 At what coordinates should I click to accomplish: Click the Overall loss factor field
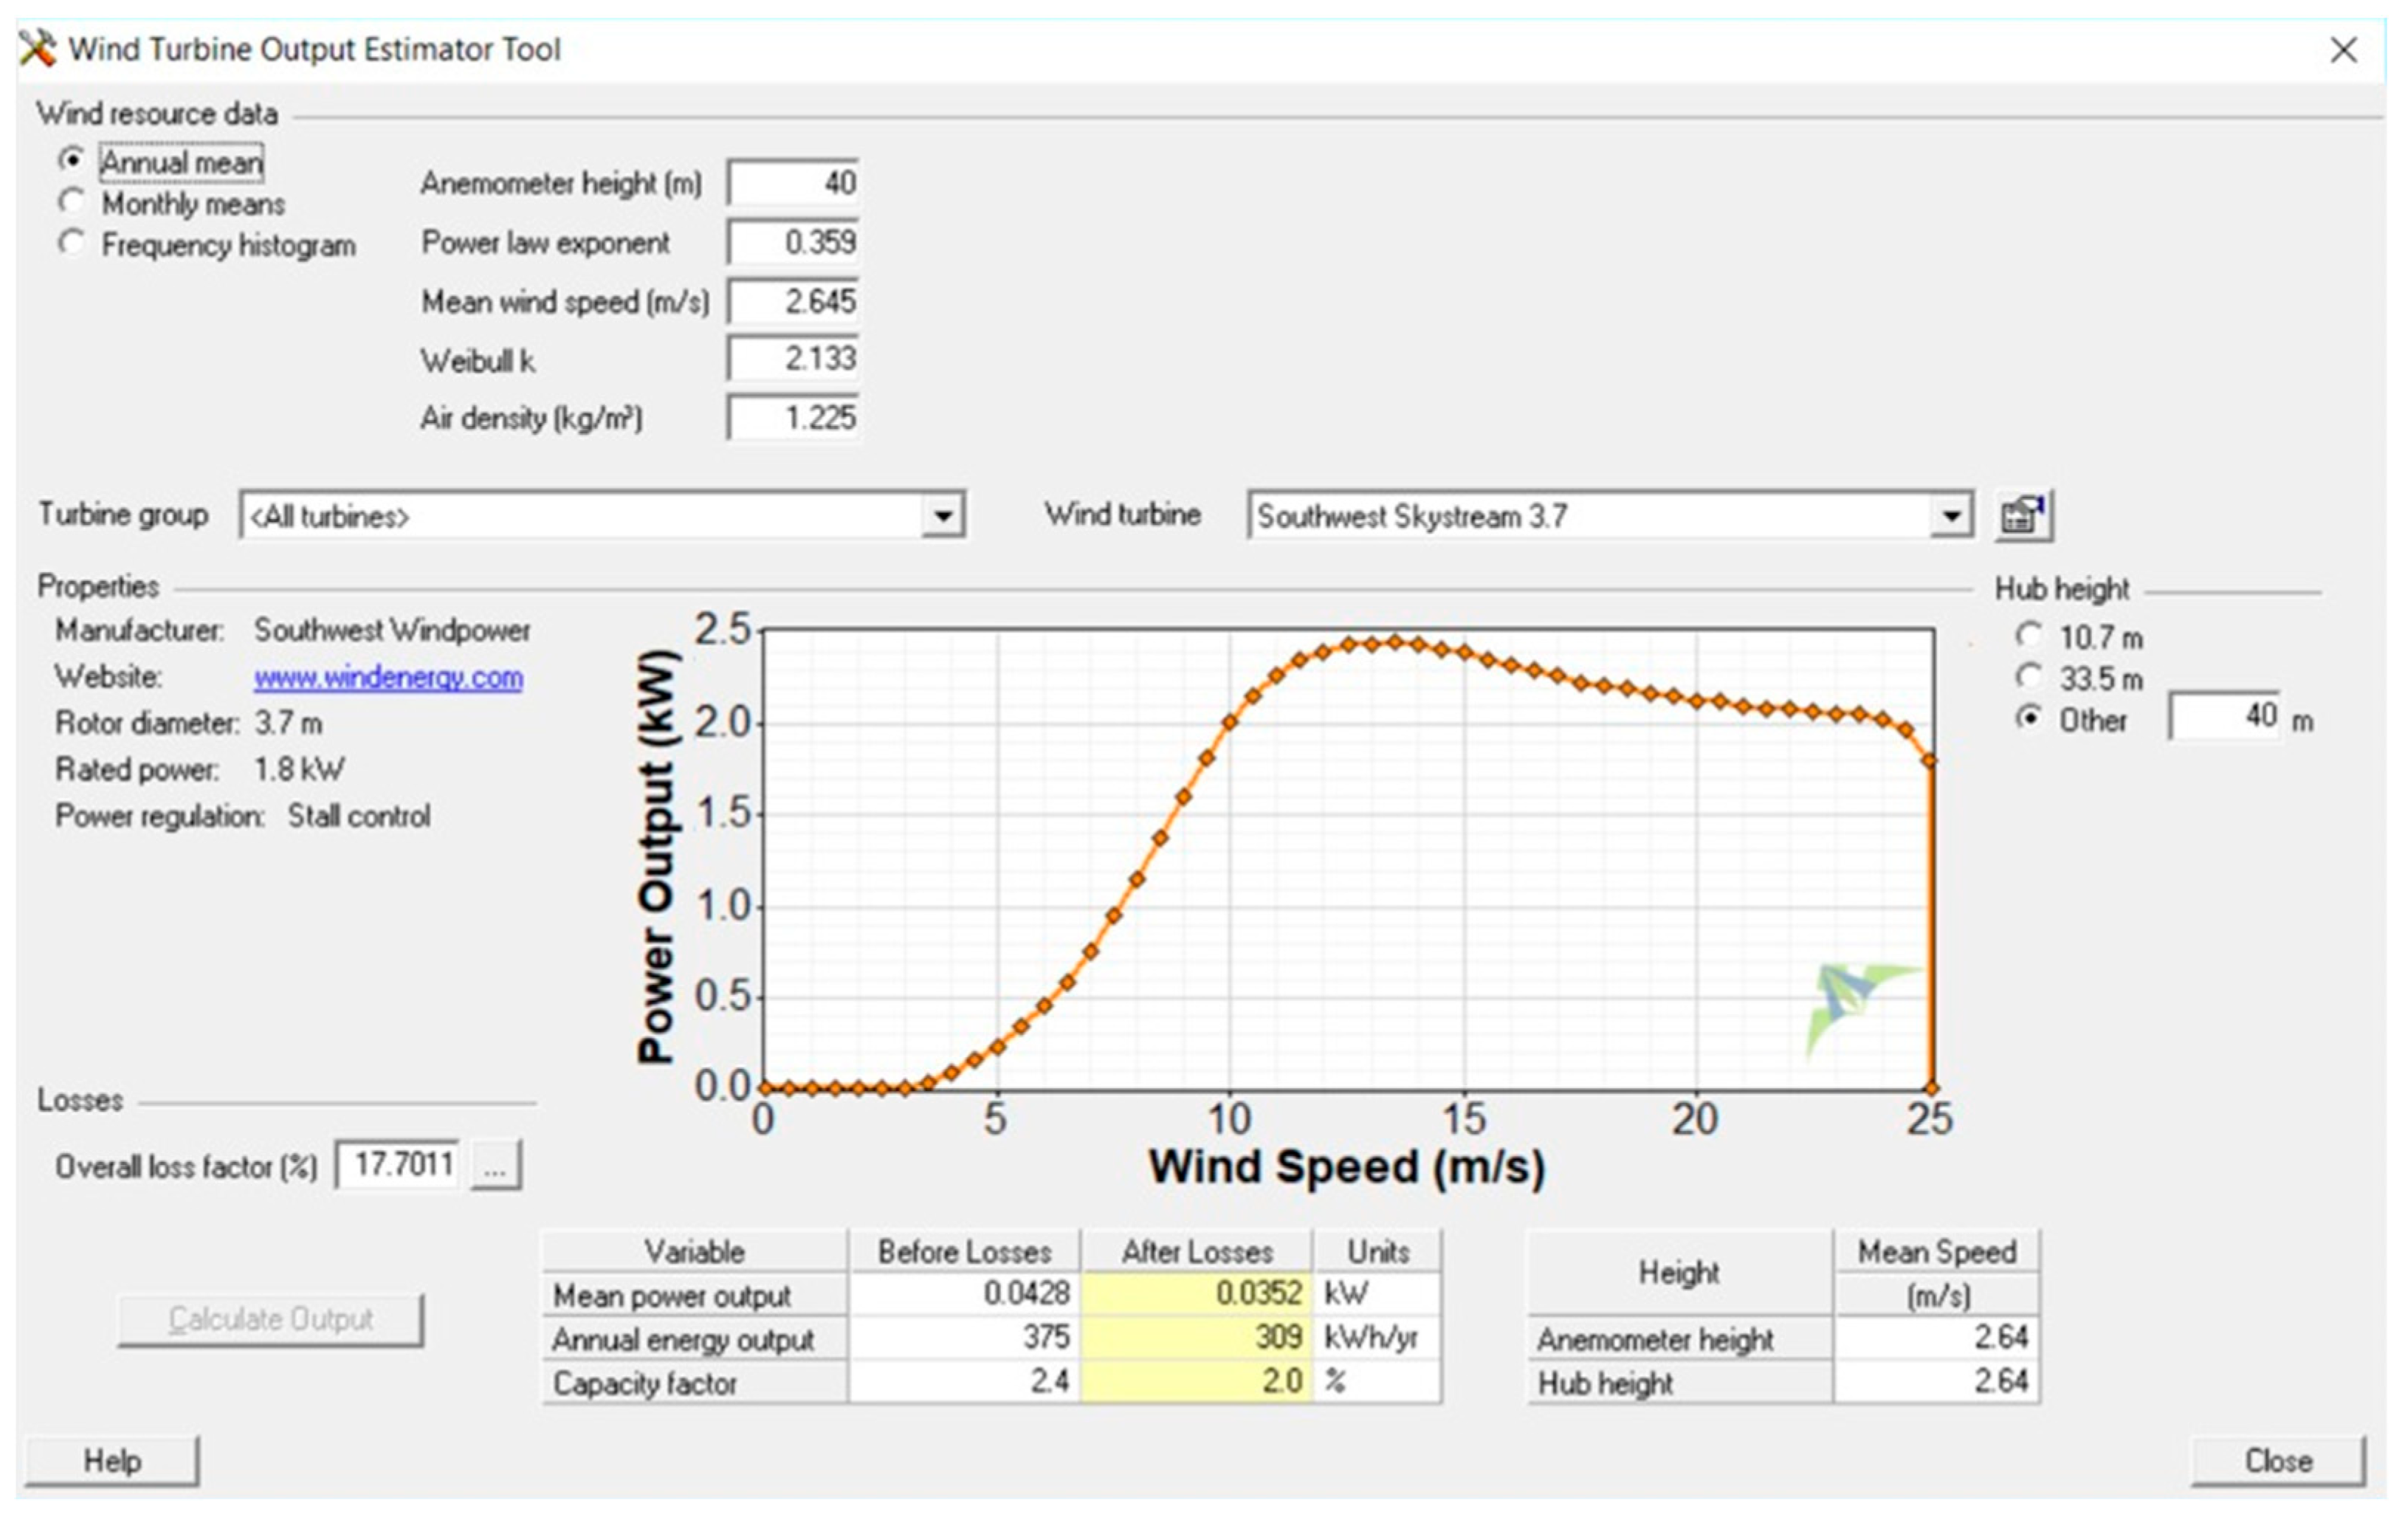(398, 1165)
